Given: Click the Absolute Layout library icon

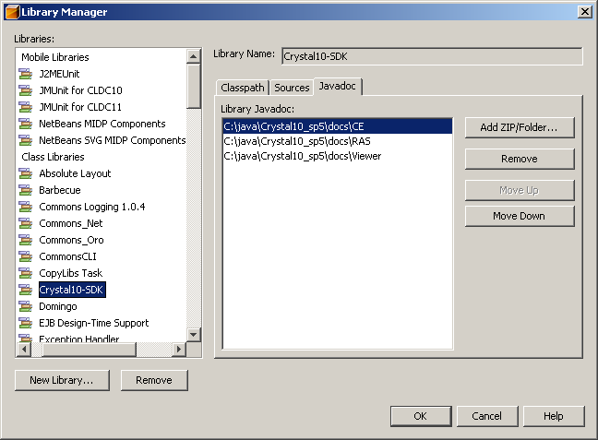Looking at the screenshot, I should coord(26,173).
